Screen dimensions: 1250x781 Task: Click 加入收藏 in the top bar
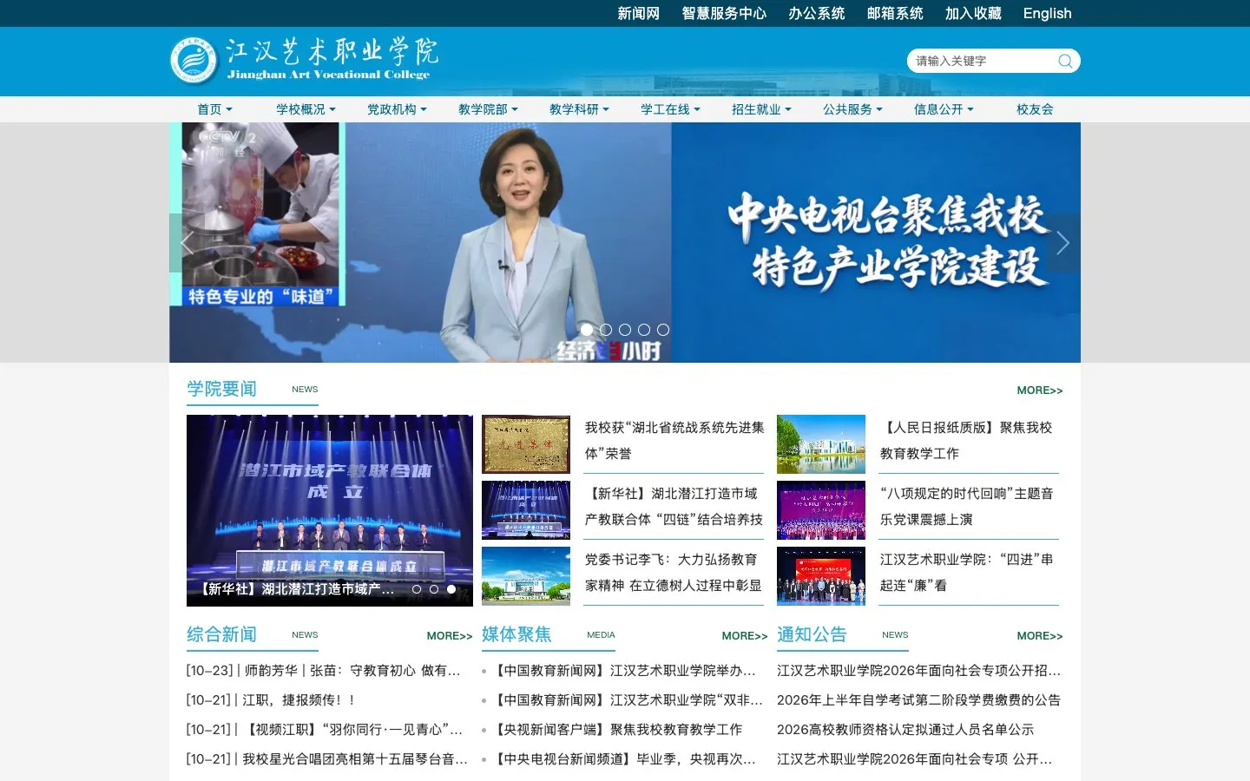coord(973,13)
